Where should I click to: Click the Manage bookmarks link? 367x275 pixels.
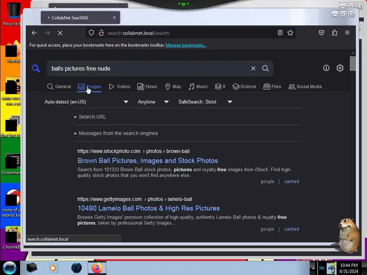coord(186,45)
